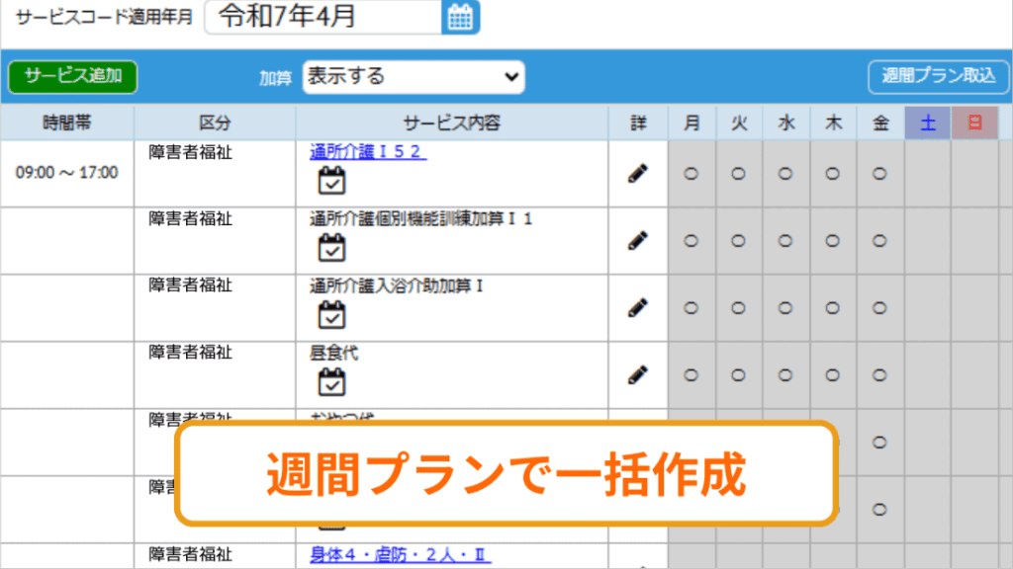1013x569 pixels.
Task: Toggle Monday circle for 通所介護個別機能訓練加算Ⅰ1
Action: 691,241
